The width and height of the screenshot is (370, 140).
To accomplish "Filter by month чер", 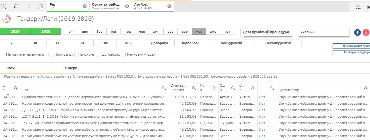I will (142, 31).
